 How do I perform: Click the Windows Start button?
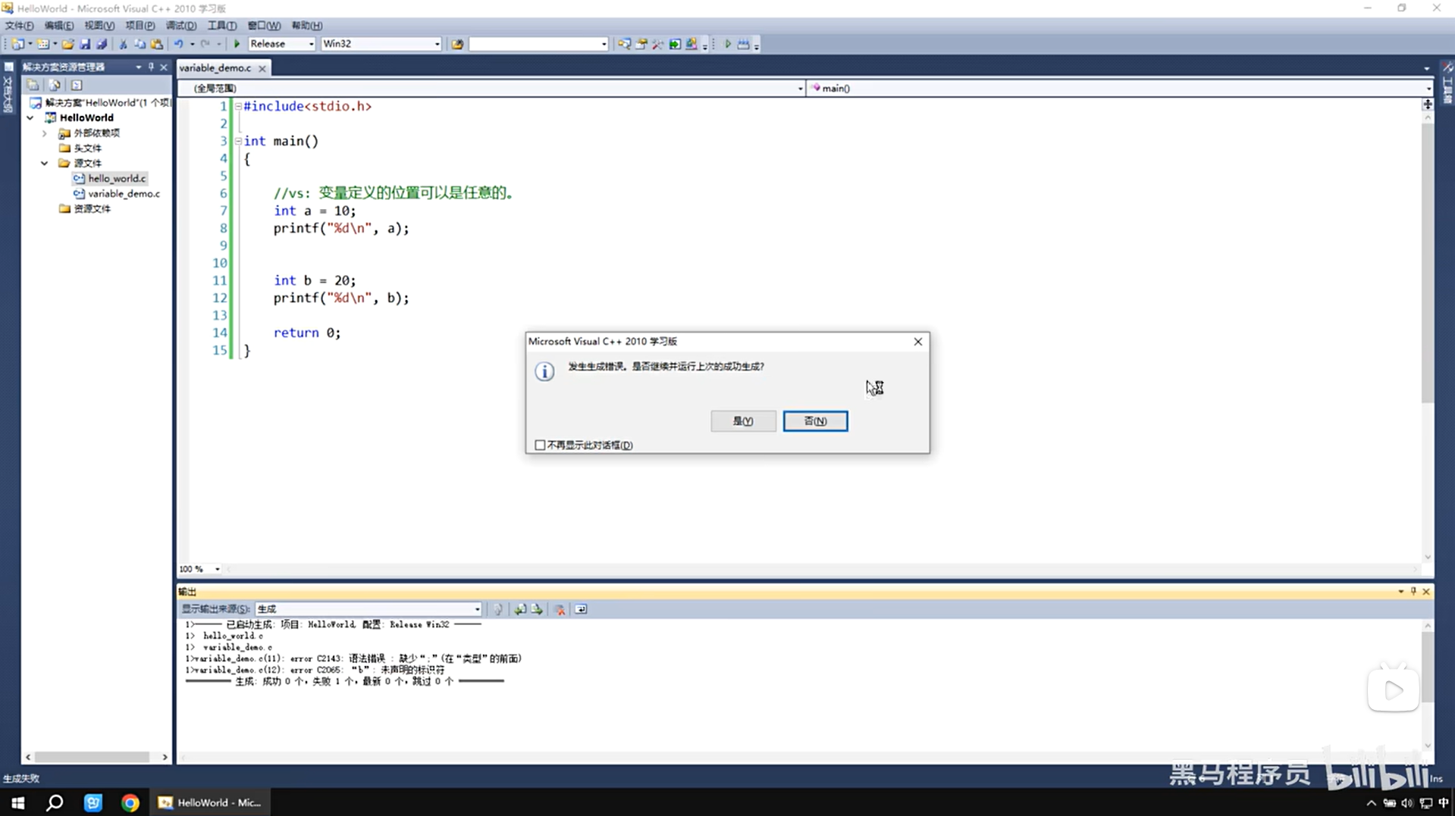(x=18, y=802)
